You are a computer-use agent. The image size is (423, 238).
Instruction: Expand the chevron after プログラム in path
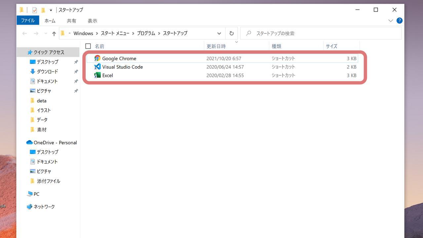[x=159, y=33]
